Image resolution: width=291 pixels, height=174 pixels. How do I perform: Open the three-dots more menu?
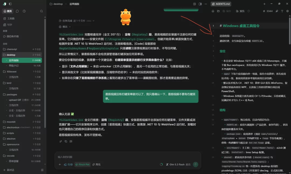click(206, 4)
